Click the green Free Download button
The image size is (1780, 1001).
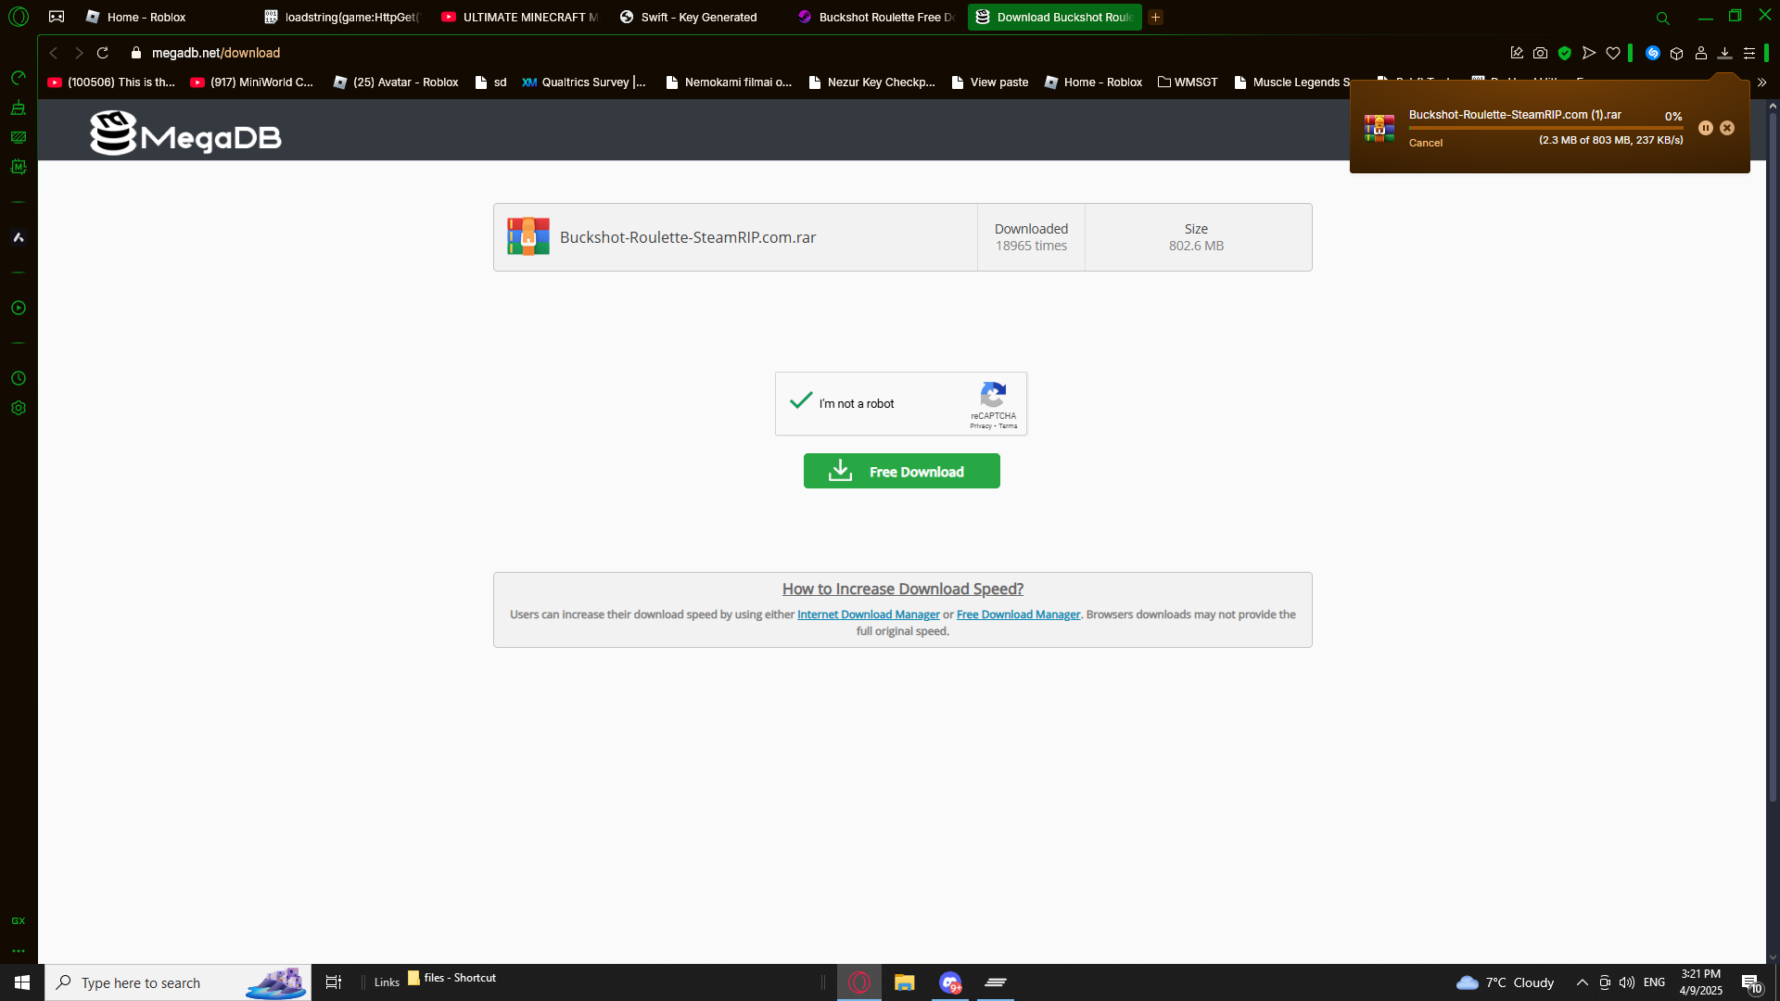902,471
